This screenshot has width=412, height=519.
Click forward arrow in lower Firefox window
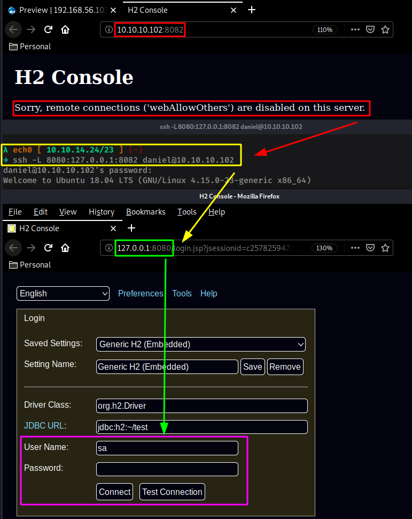point(31,248)
